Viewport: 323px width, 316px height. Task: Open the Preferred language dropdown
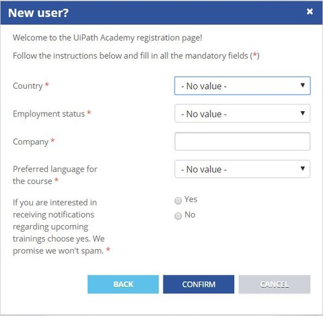point(242,169)
